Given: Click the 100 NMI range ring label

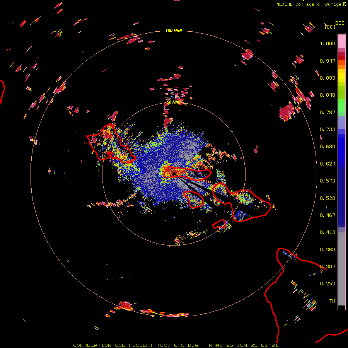Looking at the screenshot, I should pyautogui.click(x=174, y=31).
